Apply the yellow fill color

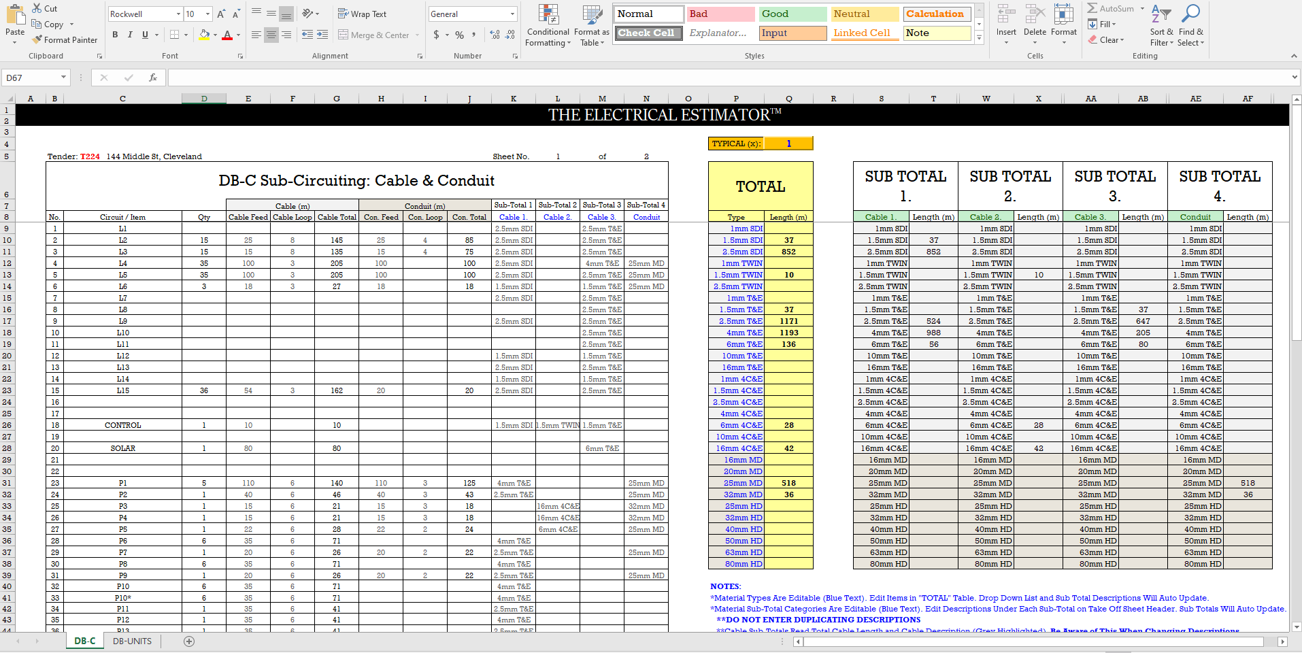204,35
